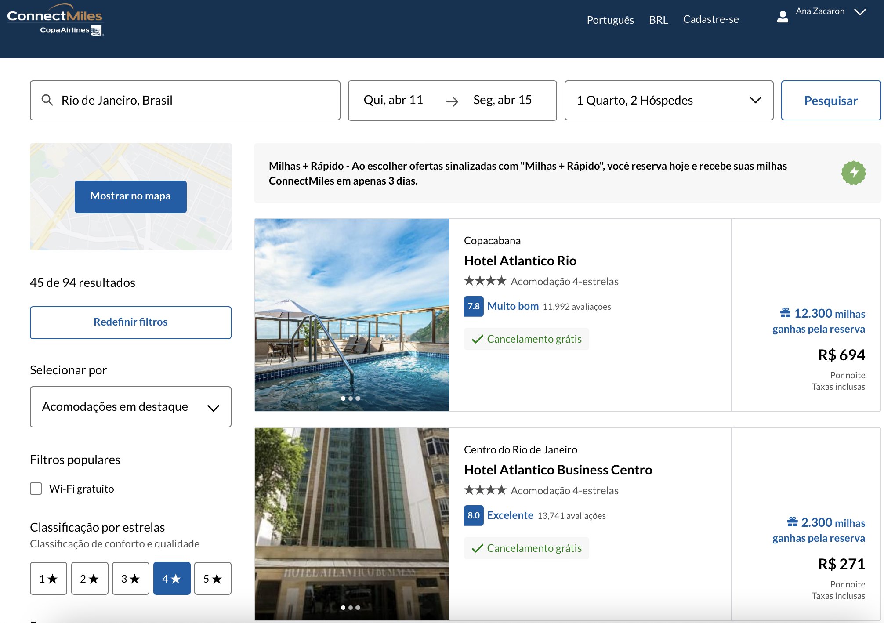This screenshot has width=884, height=623.
Task: Open the BRL currency menu
Action: coord(658,20)
